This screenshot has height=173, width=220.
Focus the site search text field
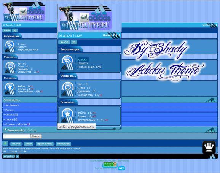(17, 136)
